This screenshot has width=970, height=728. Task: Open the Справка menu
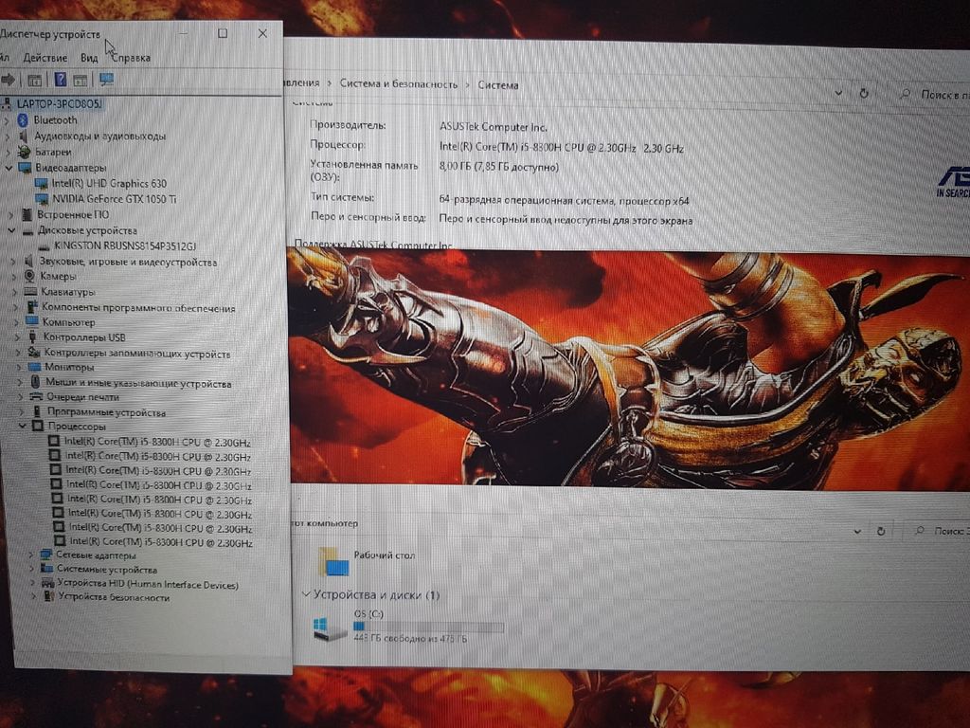(x=130, y=58)
